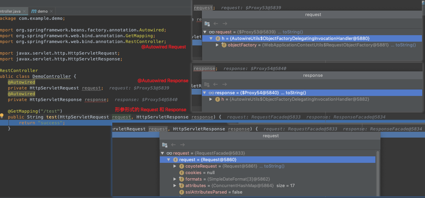Click the @GetMapping("/test") annotation

[35, 111]
